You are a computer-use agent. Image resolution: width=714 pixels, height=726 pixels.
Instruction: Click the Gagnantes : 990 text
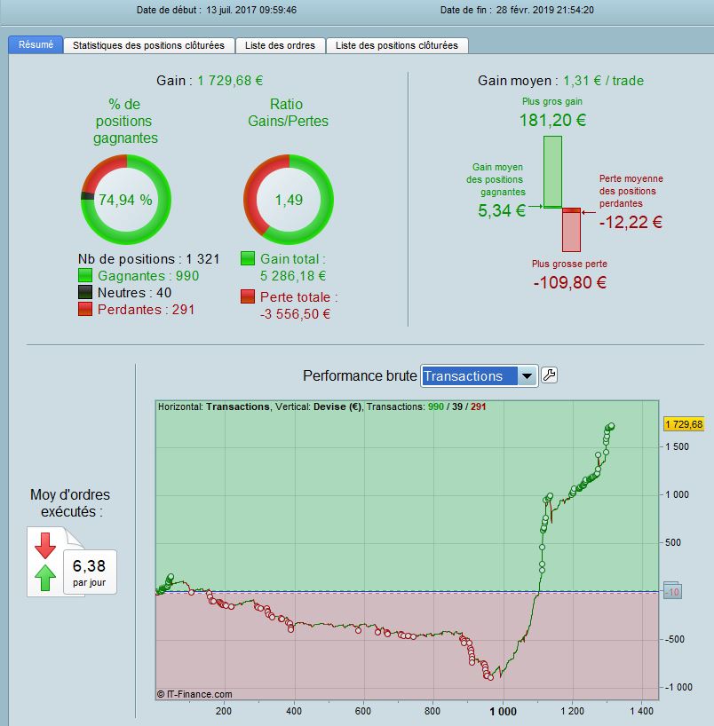[x=148, y=276]
